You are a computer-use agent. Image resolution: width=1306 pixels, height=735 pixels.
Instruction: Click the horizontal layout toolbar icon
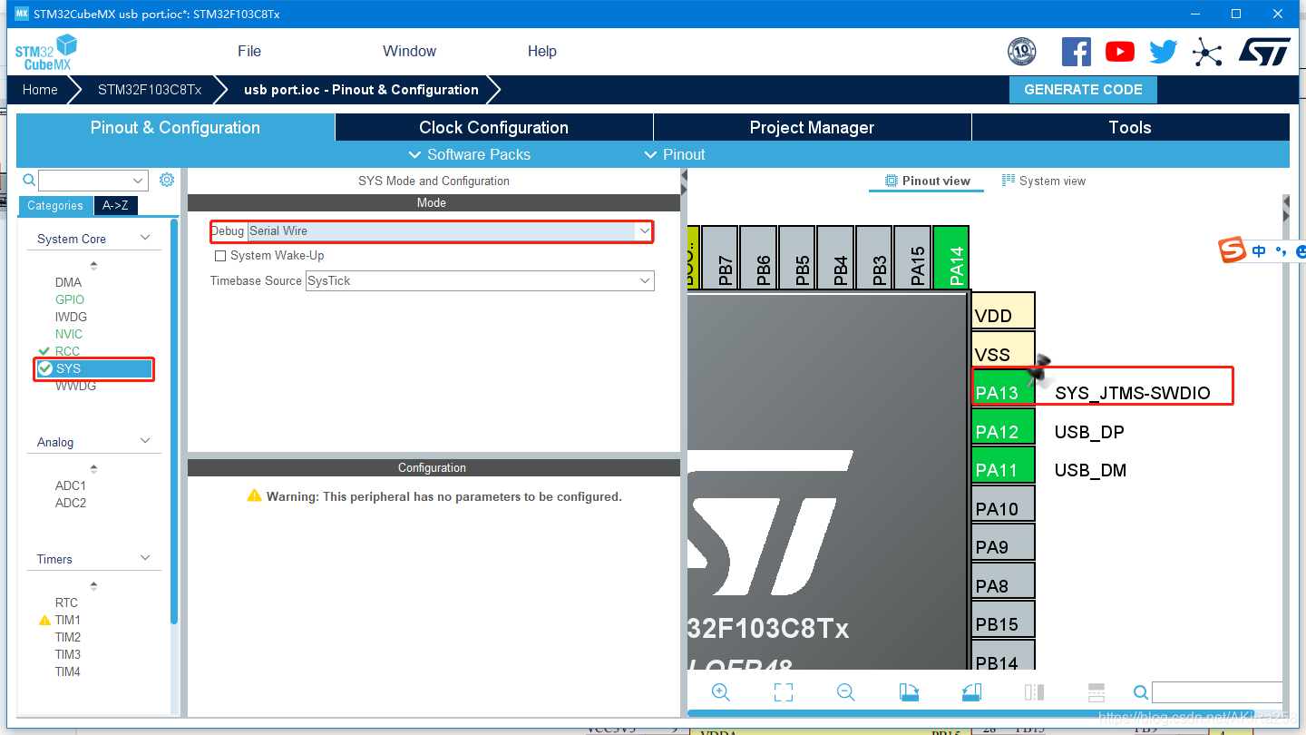[1096, 692]
